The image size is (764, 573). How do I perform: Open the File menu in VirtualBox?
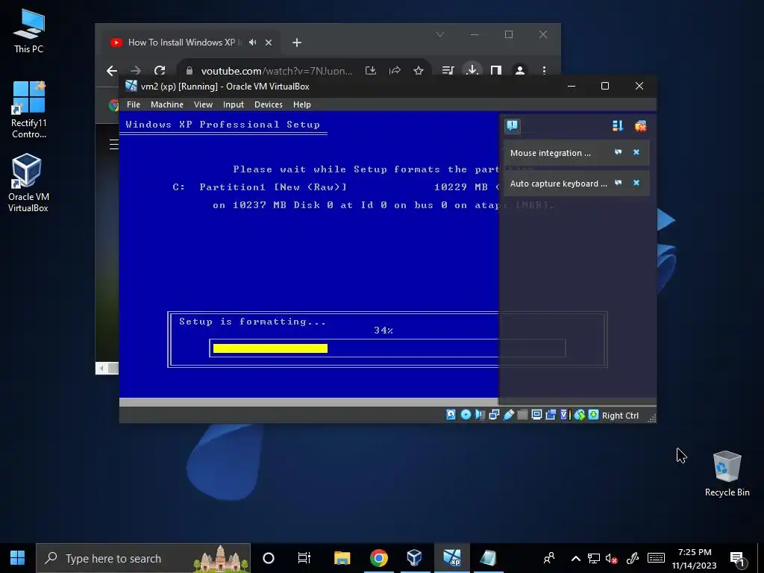pos(133,104)
